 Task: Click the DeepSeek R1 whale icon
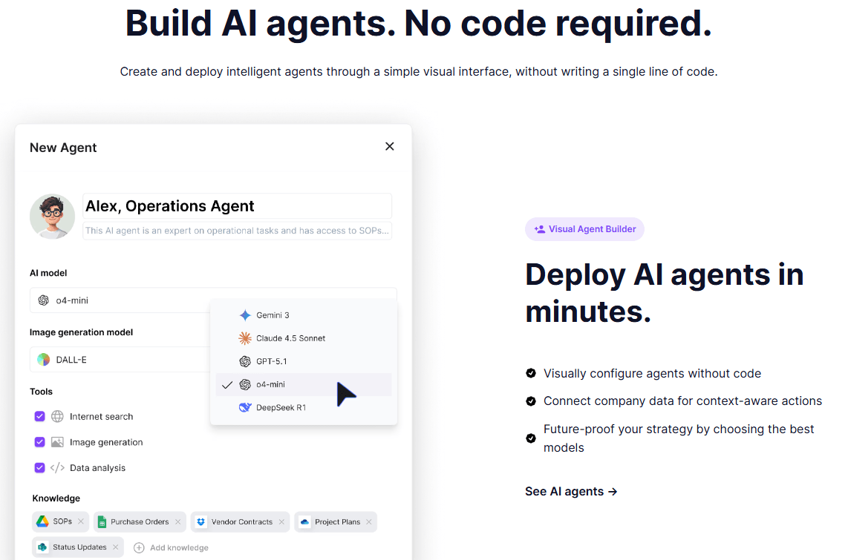click(x=245, y=408)
